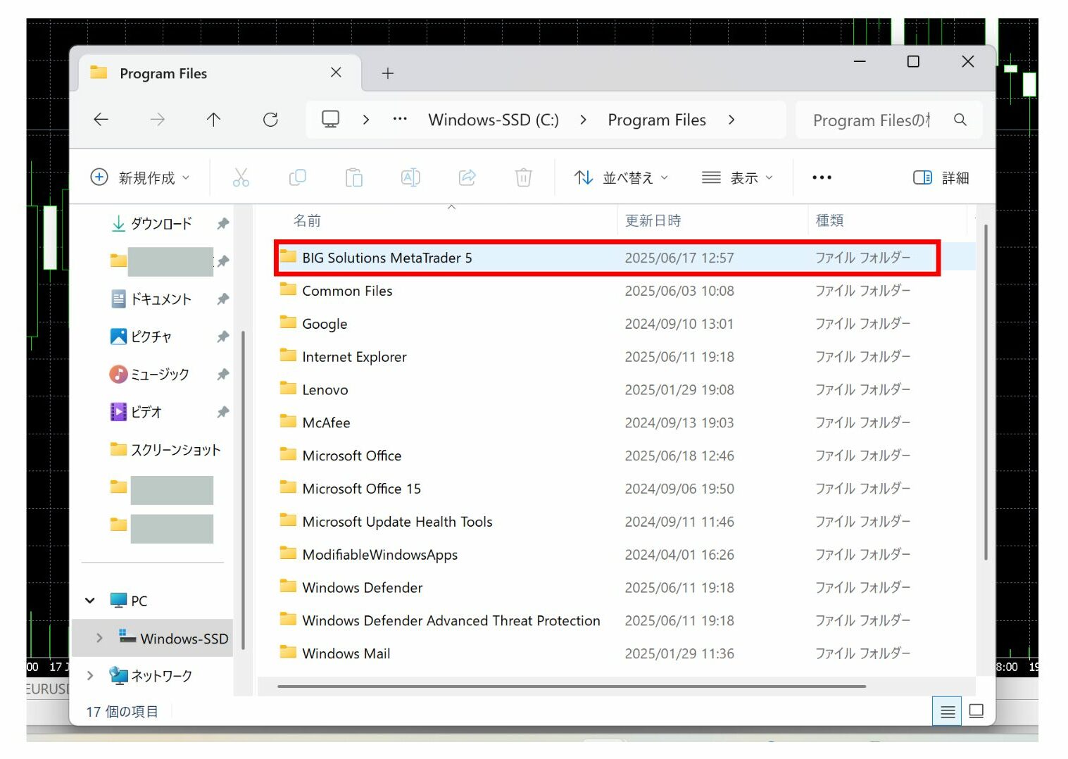1068x759 pixels.
Task: Expand the Windows-SSD tree node
Action: pyautogui.click(x=99, y=638)
